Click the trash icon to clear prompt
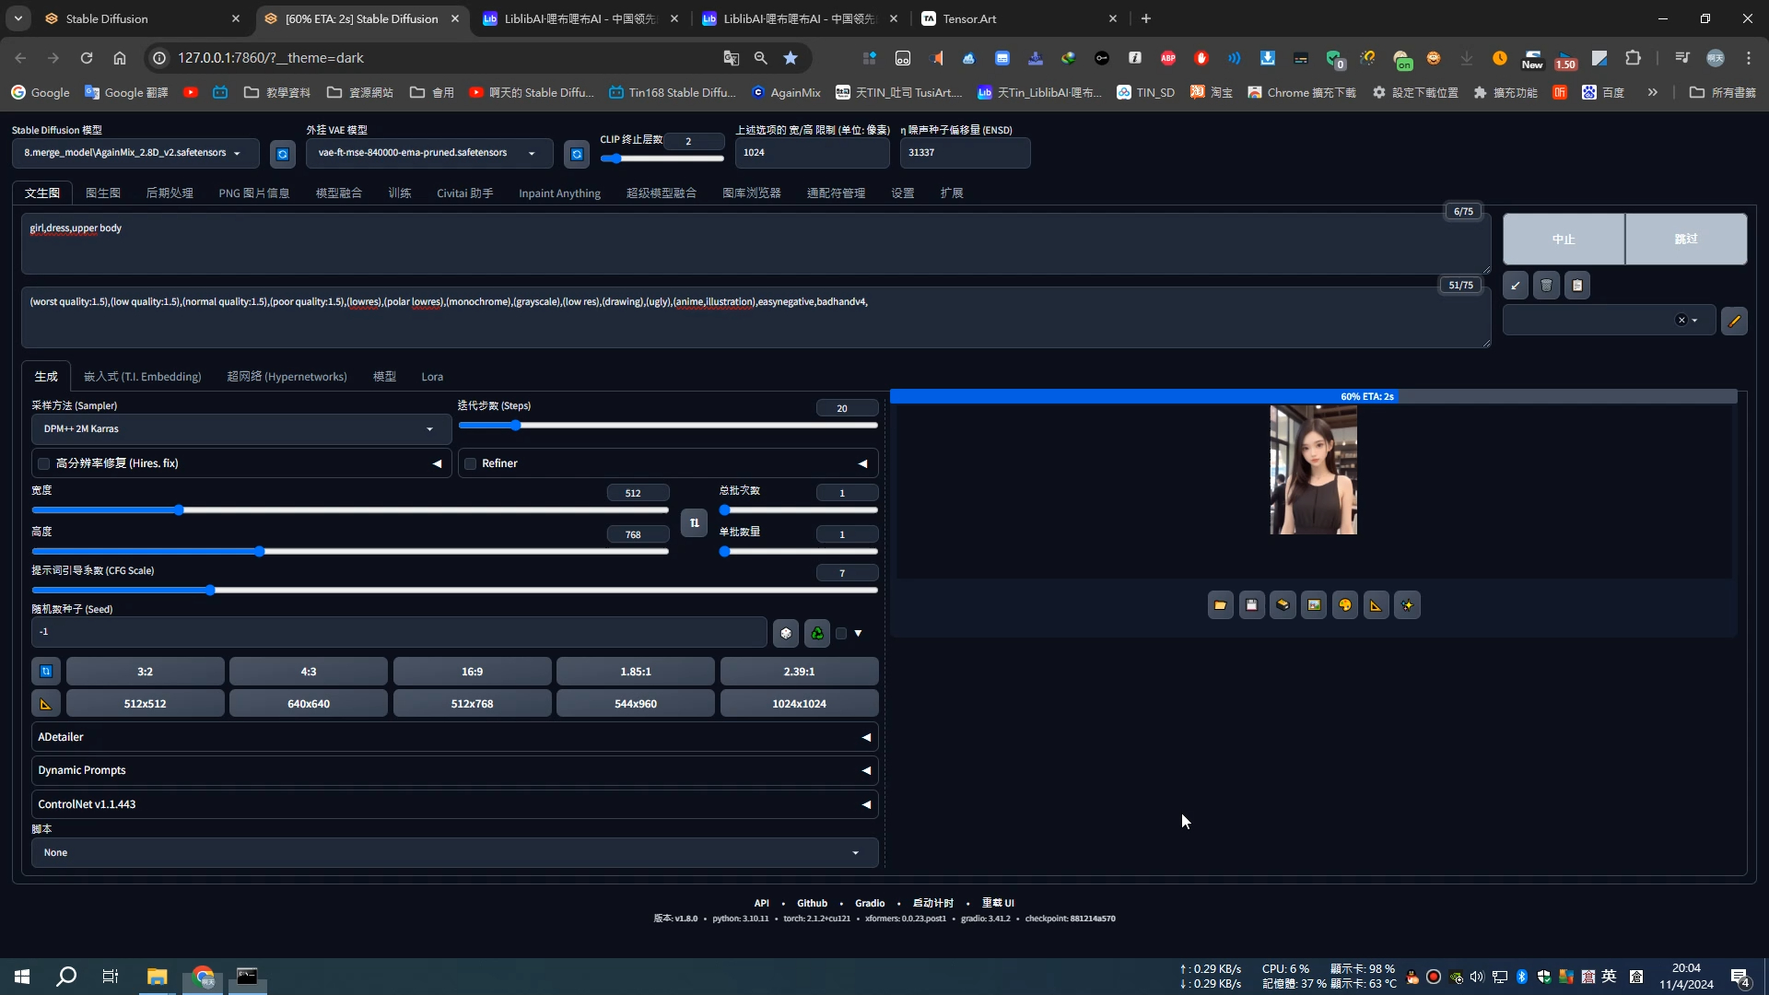 (x=1547, y=286)
